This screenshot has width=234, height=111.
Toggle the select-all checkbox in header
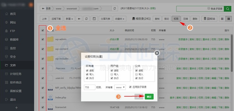43,30
